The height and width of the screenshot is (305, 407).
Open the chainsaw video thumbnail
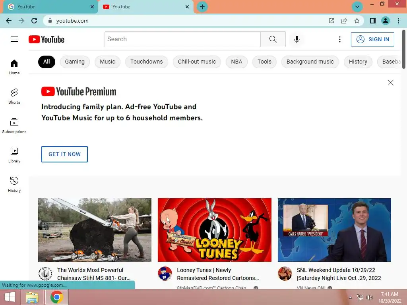coord(95,230)
